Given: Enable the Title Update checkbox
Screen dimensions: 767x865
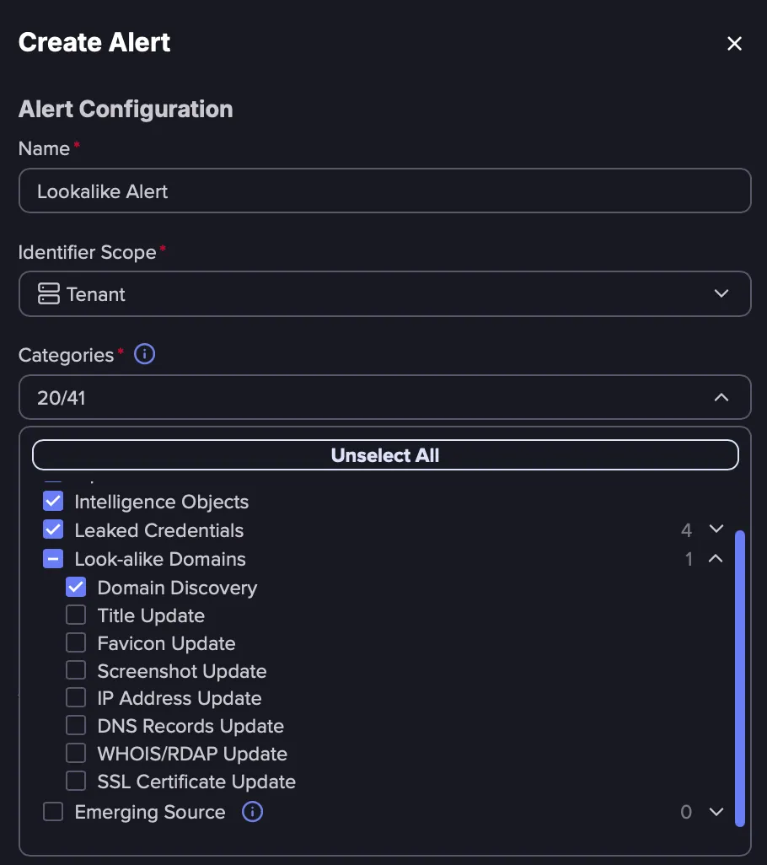Looking at the screenshot, I should 76,615.
